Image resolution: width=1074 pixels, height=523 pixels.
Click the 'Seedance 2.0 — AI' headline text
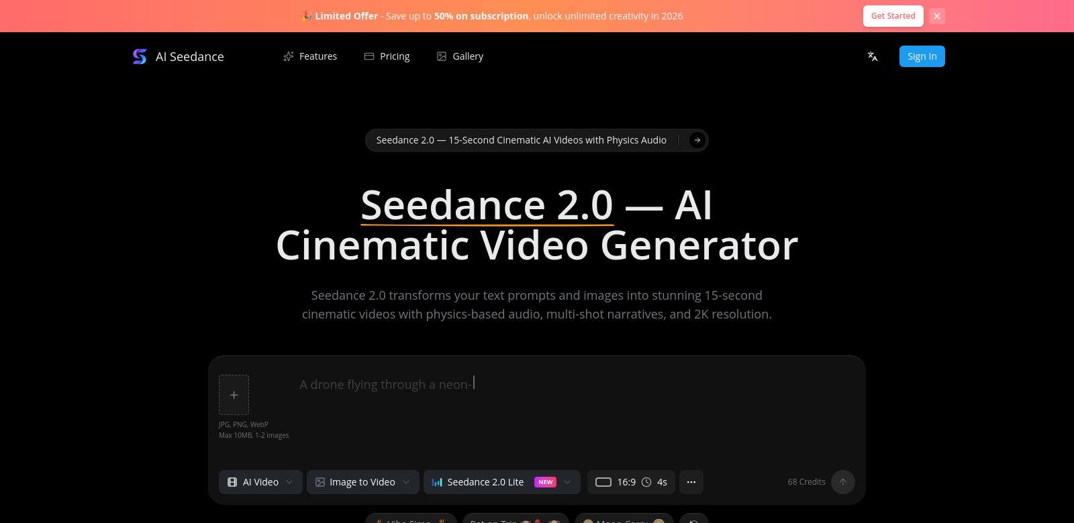click(536, 205)
